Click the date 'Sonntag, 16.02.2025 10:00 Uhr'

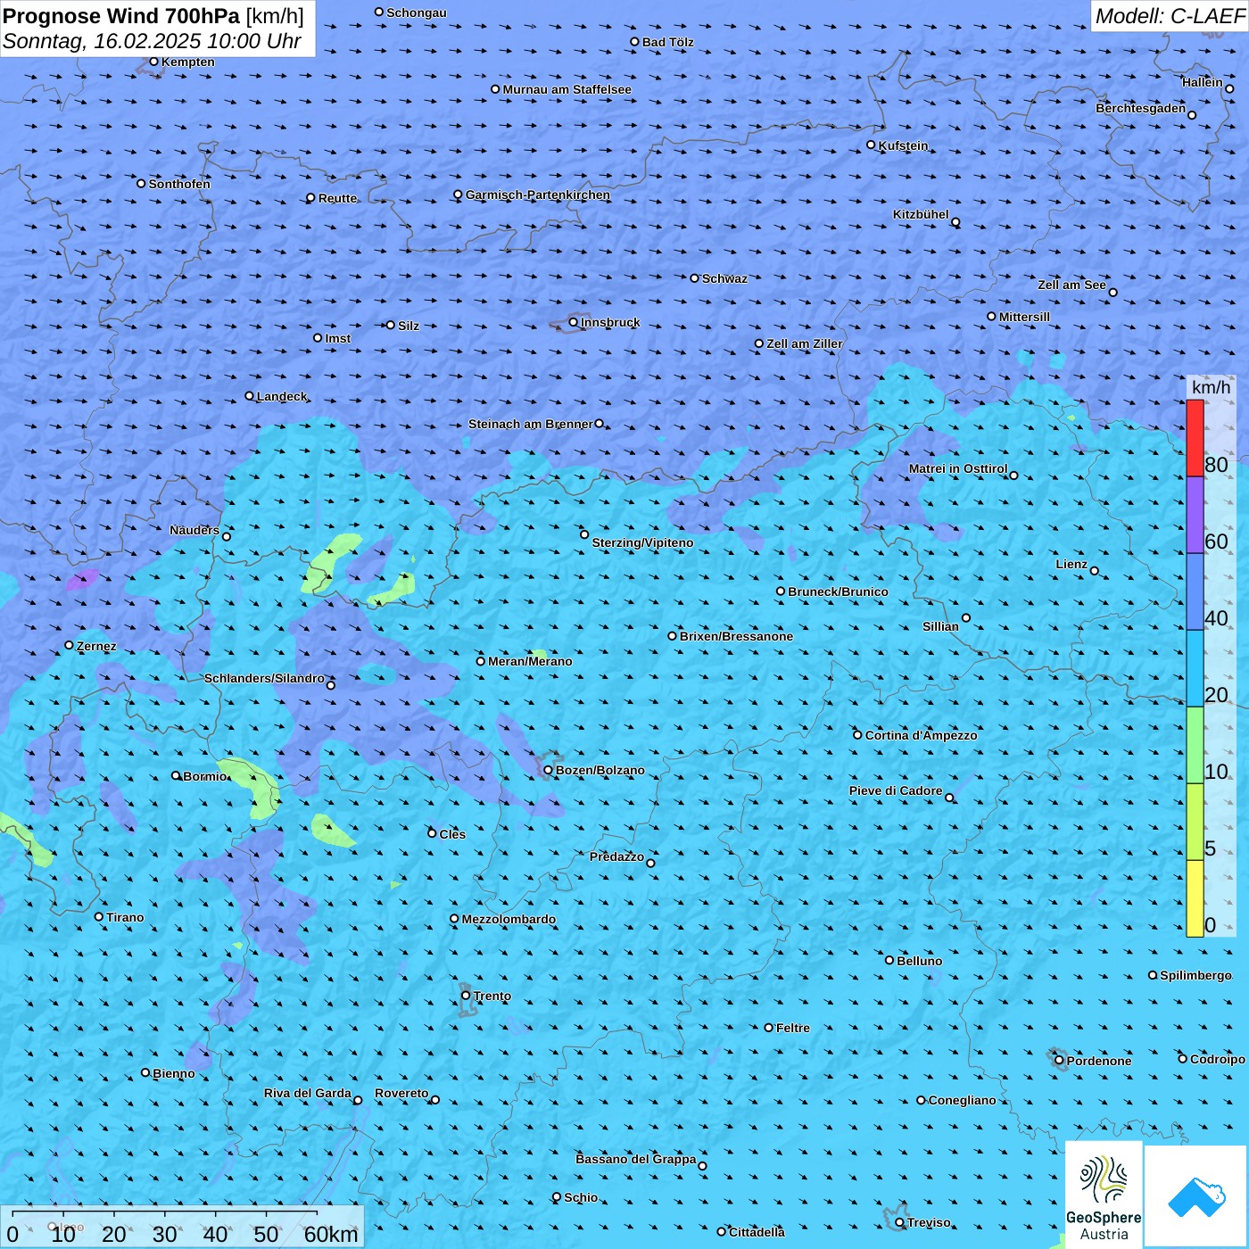tap(152, 41)
